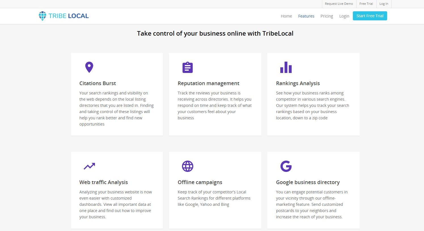Click the Offline campaigns heading
This screenshot has height=231, width=424.
[200, 182]
